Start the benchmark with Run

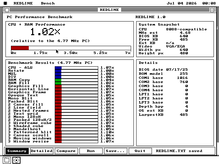(x=91, y=151)
